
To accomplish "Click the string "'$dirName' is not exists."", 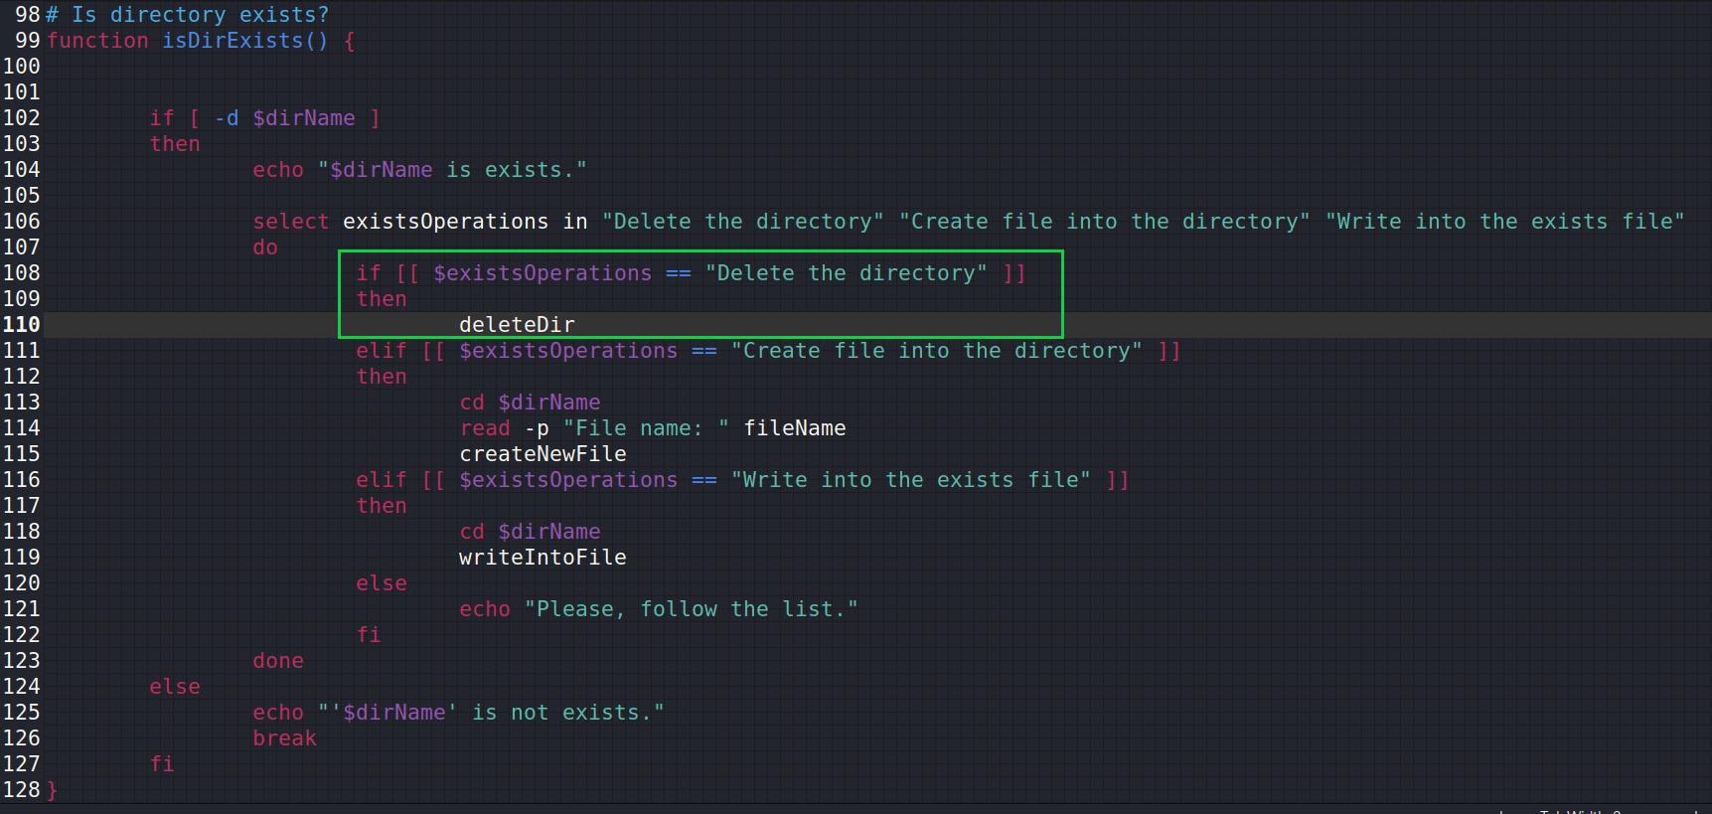I will click(x=491, y=713).
